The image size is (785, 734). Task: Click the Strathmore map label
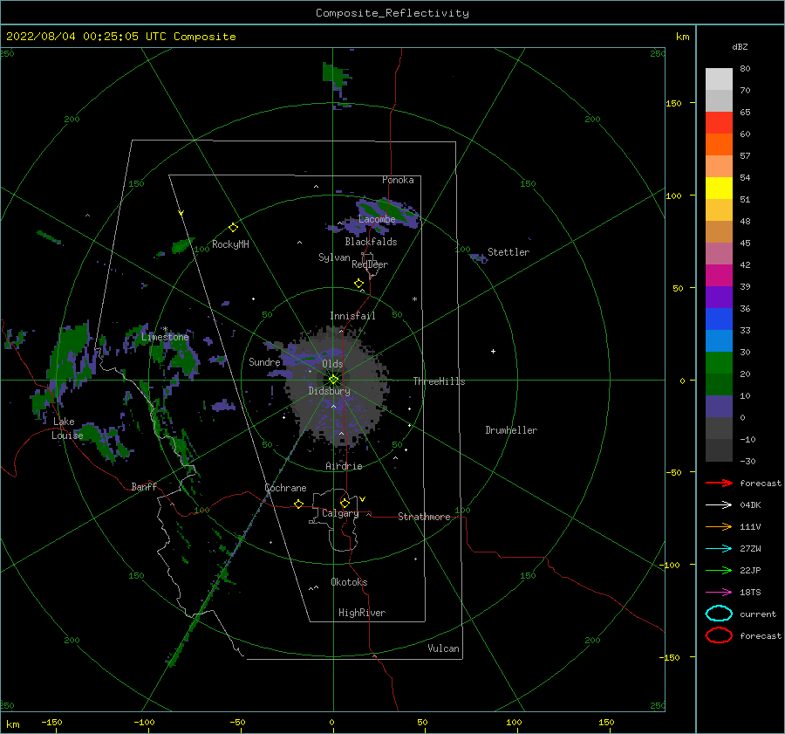coord(424,517)
